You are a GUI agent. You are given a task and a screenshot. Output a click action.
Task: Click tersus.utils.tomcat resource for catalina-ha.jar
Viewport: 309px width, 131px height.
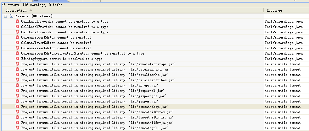point(283,75)
